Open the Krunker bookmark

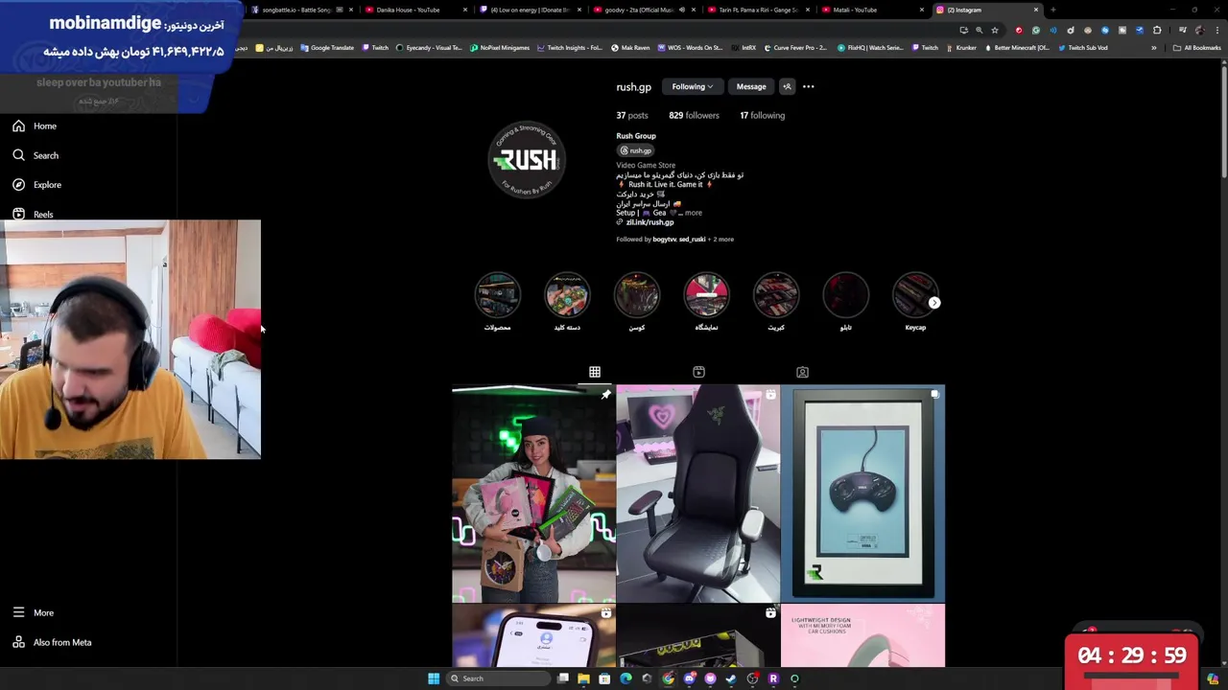[961, 48]
